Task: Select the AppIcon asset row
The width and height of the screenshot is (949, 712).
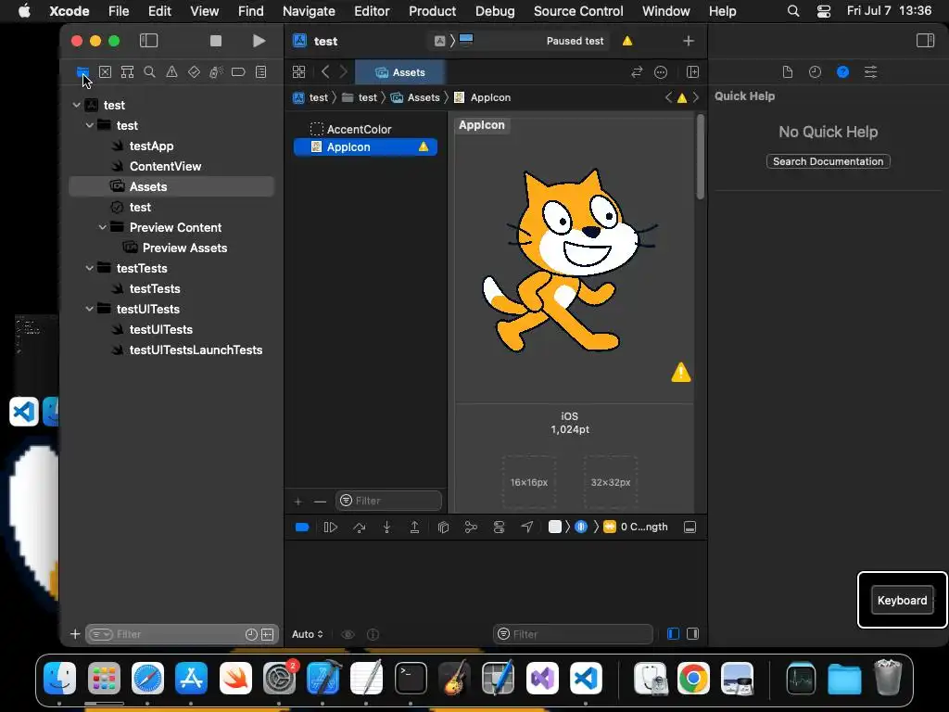Action: point(365,147)
